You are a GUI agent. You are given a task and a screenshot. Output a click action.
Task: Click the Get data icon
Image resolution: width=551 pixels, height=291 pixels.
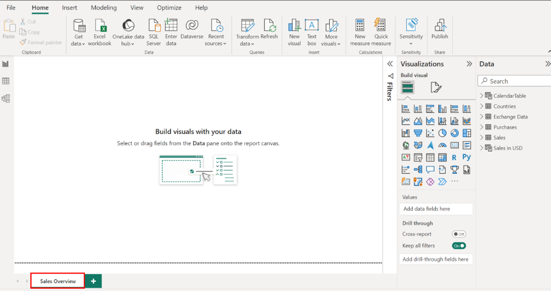coord(79,26)
